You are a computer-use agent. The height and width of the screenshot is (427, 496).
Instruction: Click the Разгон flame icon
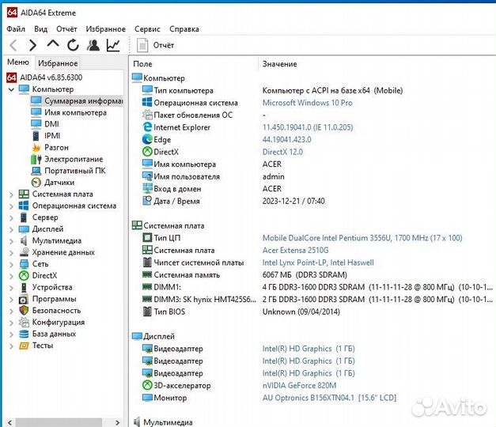[x=36, y=147]
